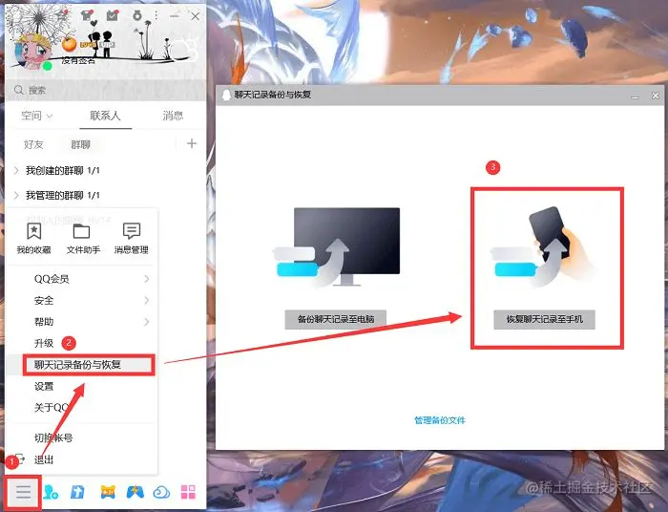Select 退出 to exit QQ

click(x=44, y=460)
